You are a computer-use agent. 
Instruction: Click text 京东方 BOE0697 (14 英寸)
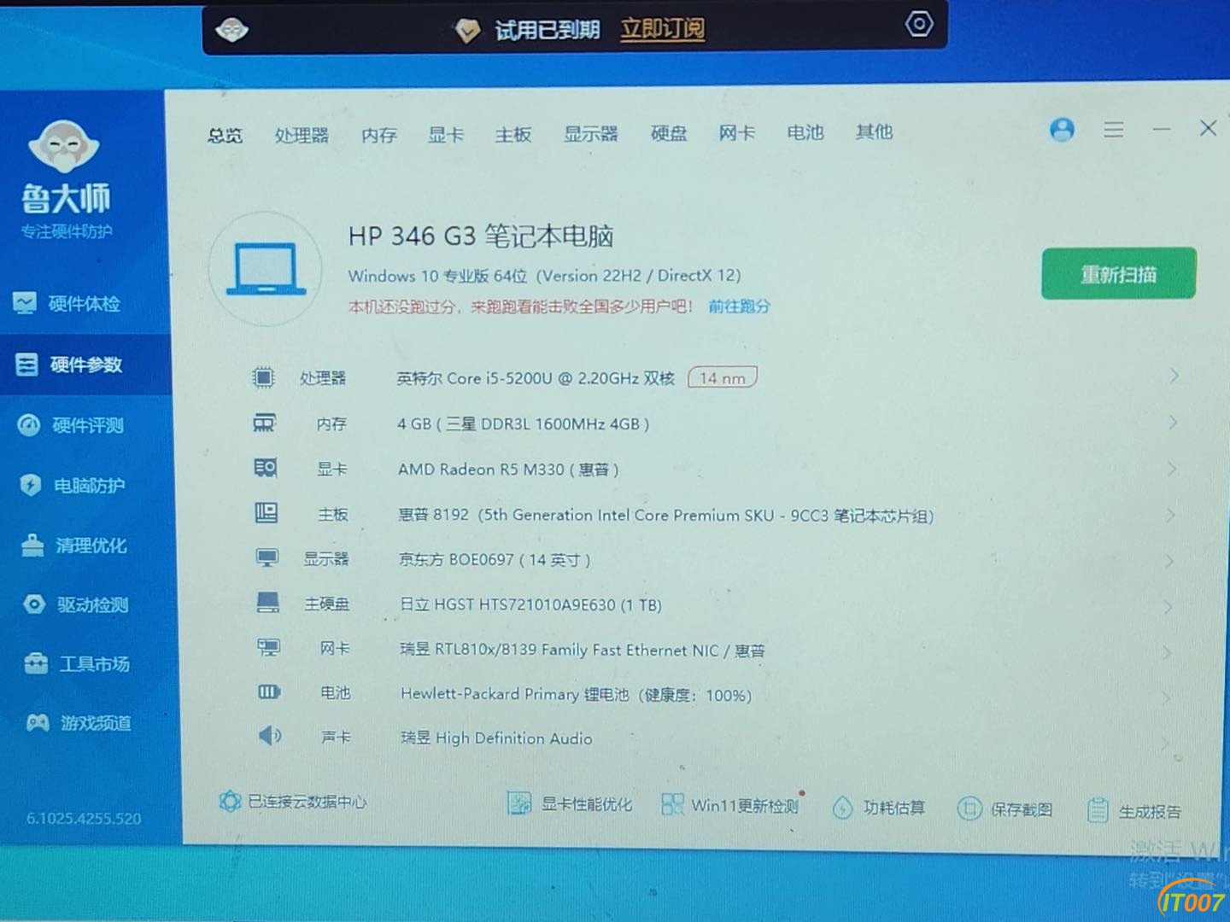pyautogui.click(x=495, y=560)
